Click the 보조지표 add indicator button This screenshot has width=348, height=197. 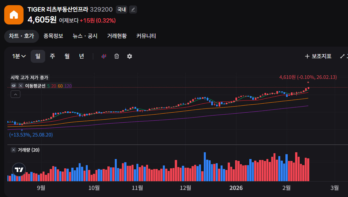[318, 56]
